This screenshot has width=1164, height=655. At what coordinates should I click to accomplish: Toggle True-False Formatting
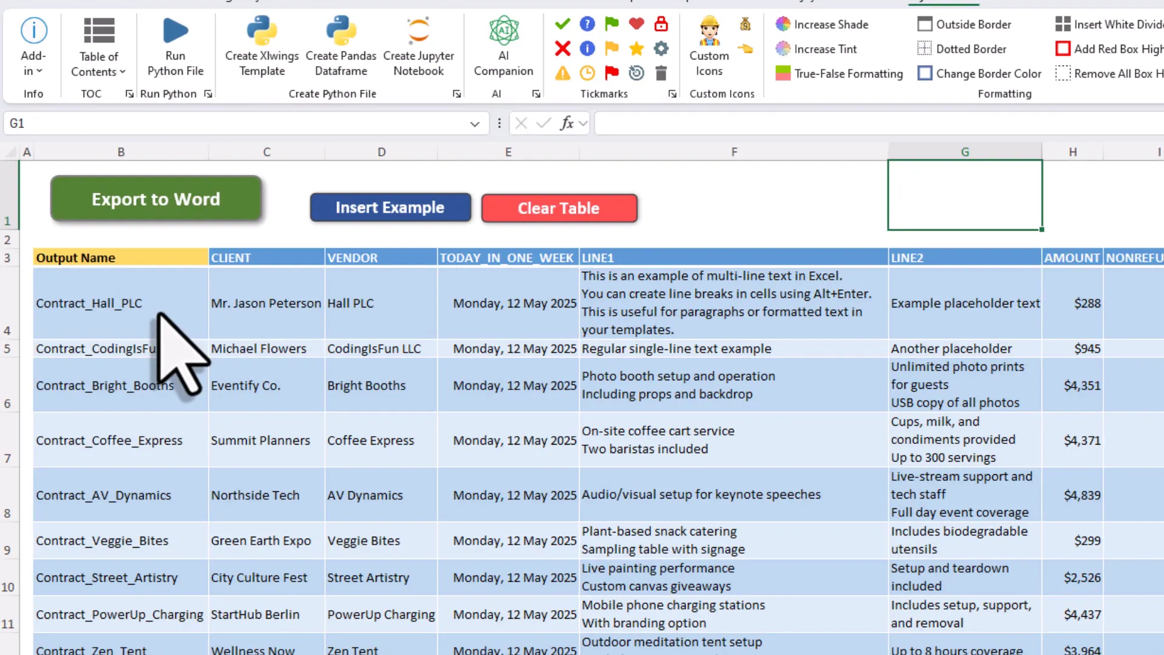[838, 73]
